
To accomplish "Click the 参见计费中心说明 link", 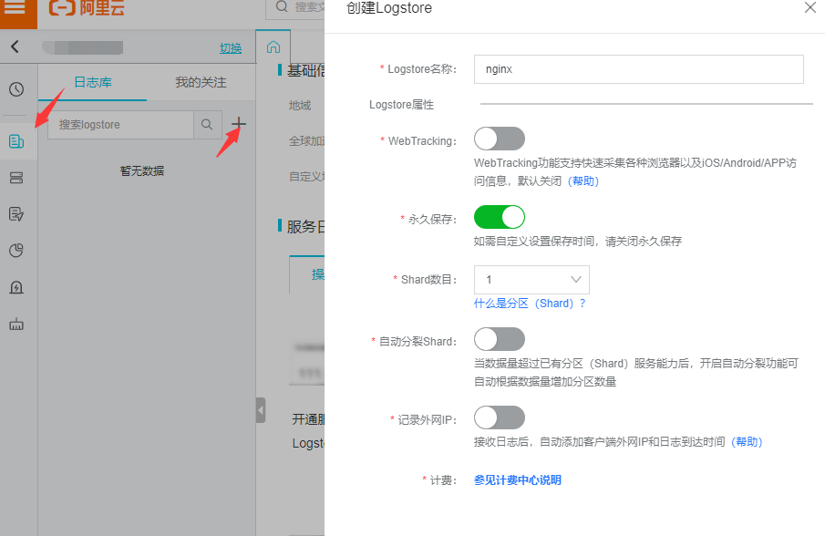I will (518, 479).
